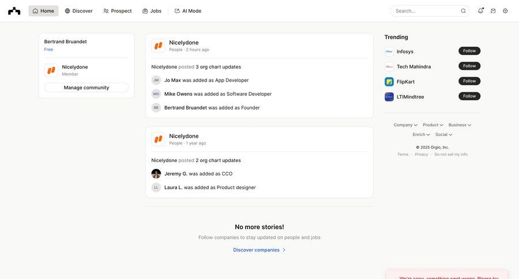
Task: Open the notifications bell icon
Action: click(x=480, y=11)
